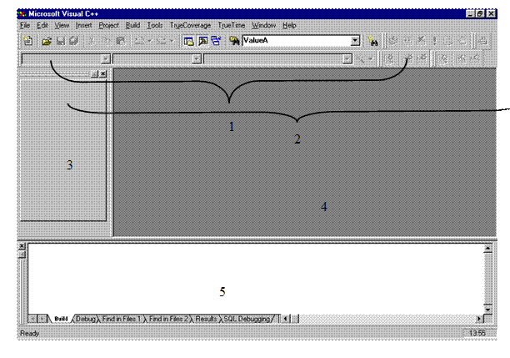The image size is (510, 358).
Task: Click the Open file folder icon
Action: [x=47, y=40]
